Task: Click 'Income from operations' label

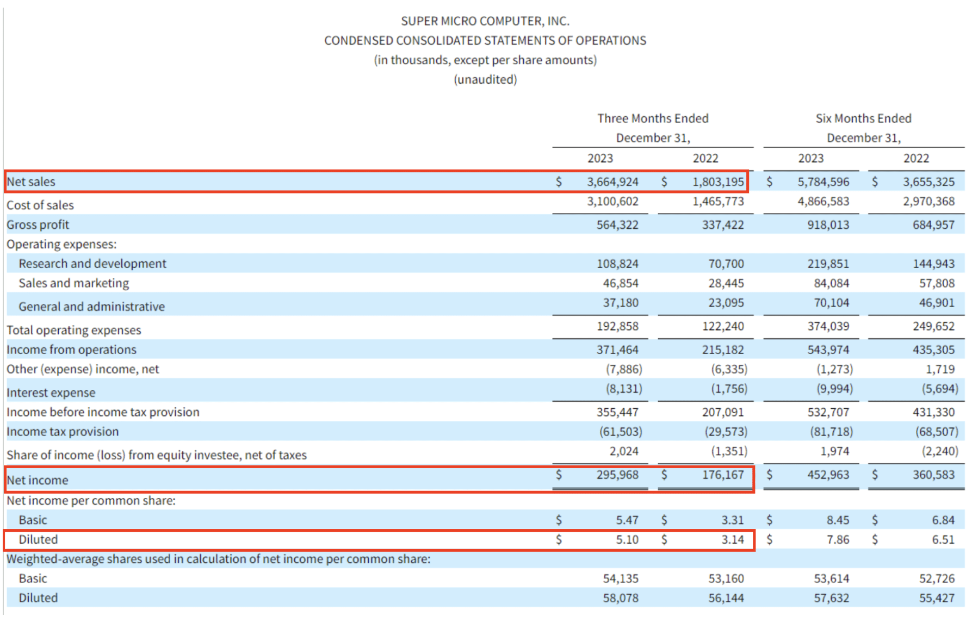Action: 71,350
